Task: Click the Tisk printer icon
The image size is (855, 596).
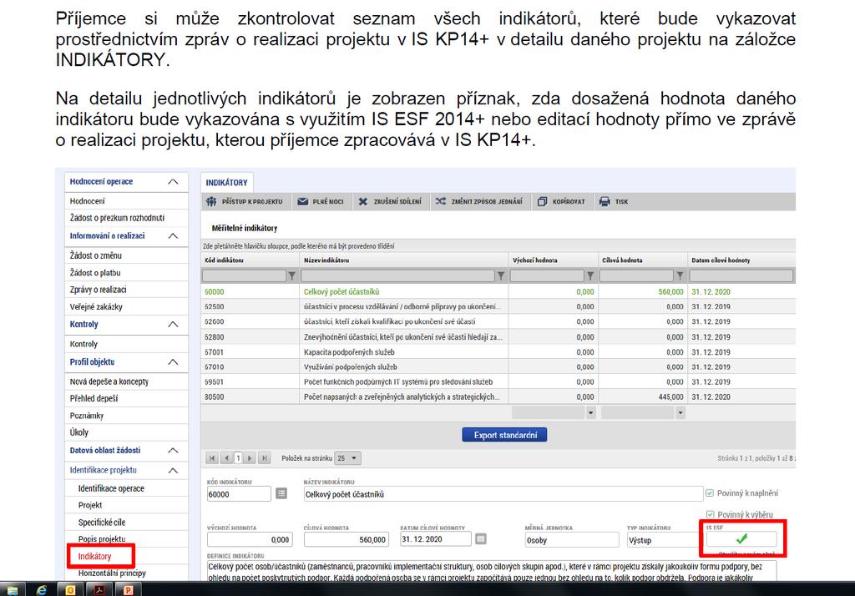Action: 605,202
